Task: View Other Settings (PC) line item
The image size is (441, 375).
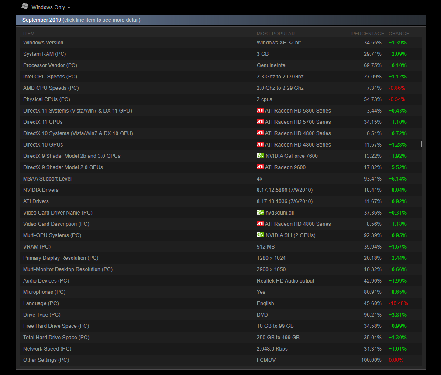Action: [221, 360]
